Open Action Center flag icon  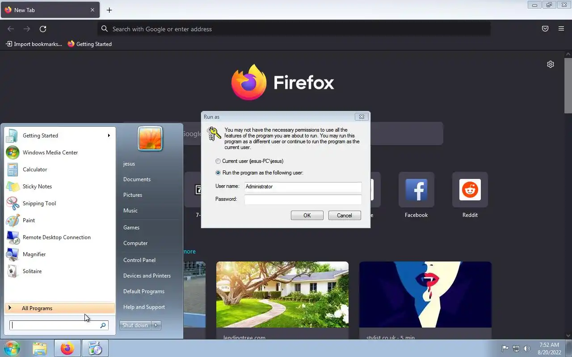[x=505, y=349]
